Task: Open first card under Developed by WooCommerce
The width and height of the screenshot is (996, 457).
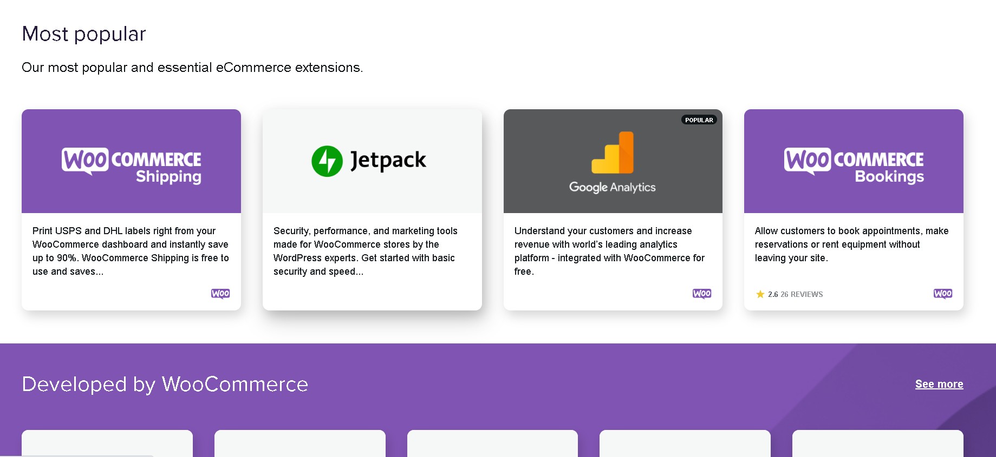Action: [x=107, y=443]
